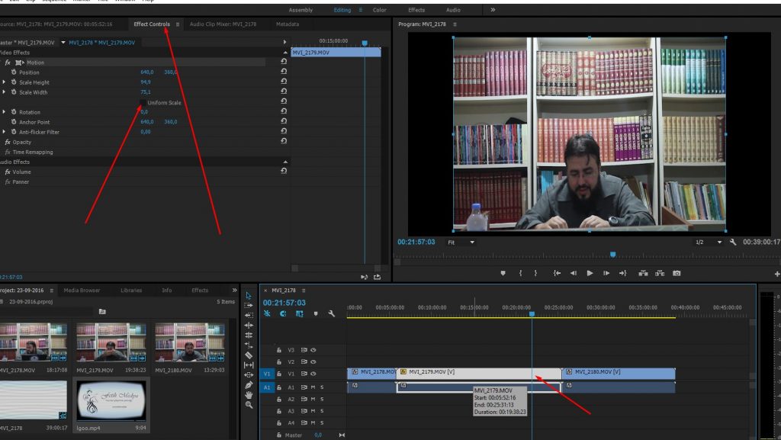This screenshot has width=781, height=440.
Task: Switch to the Effect Controls tab
Action: click(152, 24)
